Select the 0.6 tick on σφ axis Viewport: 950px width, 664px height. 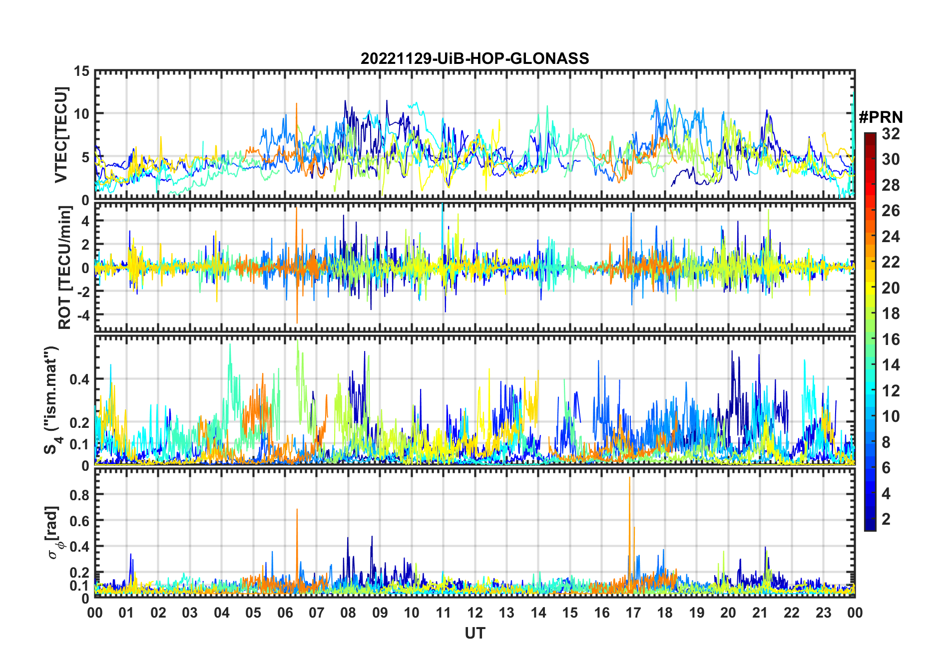pyautogui.click(x=79, y=521)
